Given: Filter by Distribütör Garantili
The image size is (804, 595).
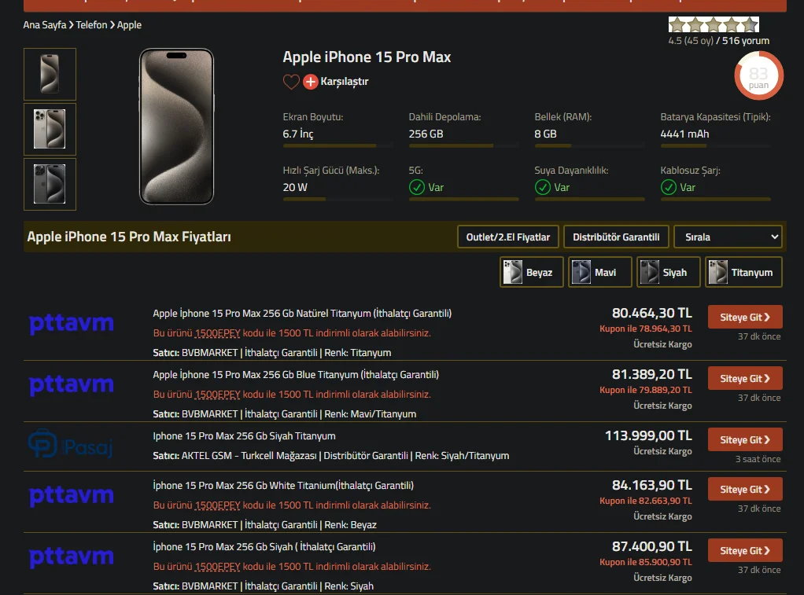Looking at the screenshot, I should point(616,237).
